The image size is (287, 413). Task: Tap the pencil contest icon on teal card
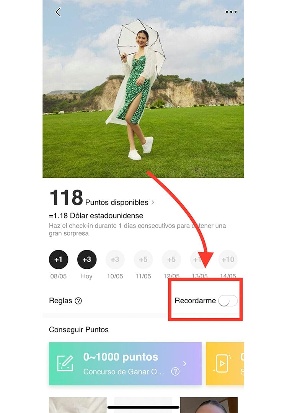pos(65,363)
